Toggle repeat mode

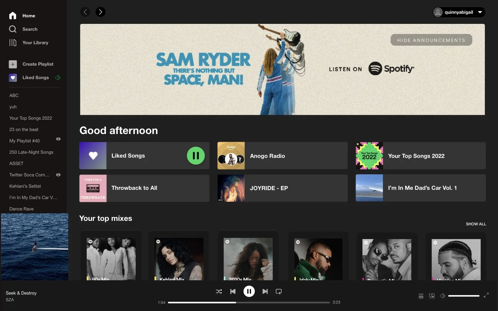pos(279,291)
